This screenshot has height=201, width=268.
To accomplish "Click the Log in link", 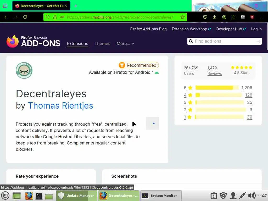I will 256,29.
